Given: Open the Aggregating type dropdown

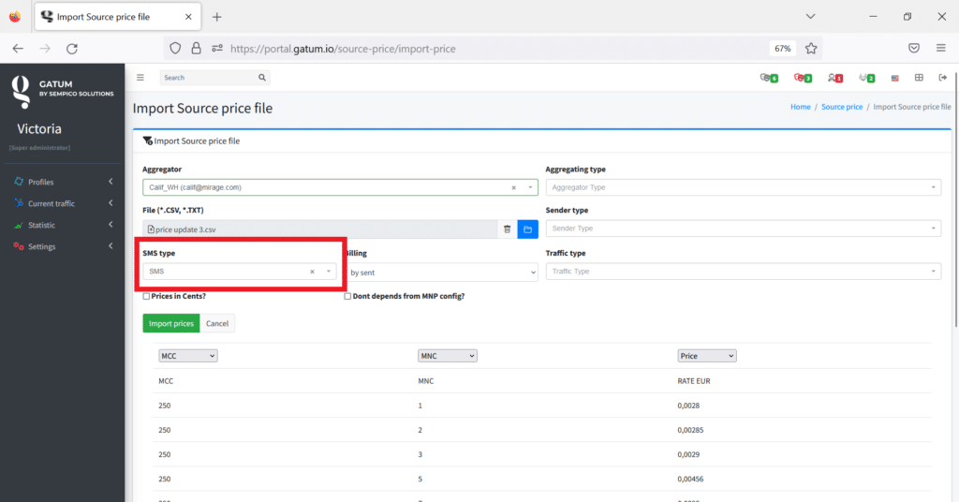Looking at the screenshot, I should click(x=743, y=187).
